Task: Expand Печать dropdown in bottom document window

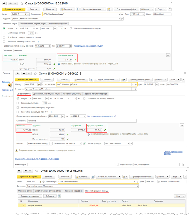Action: click(162, 177)
